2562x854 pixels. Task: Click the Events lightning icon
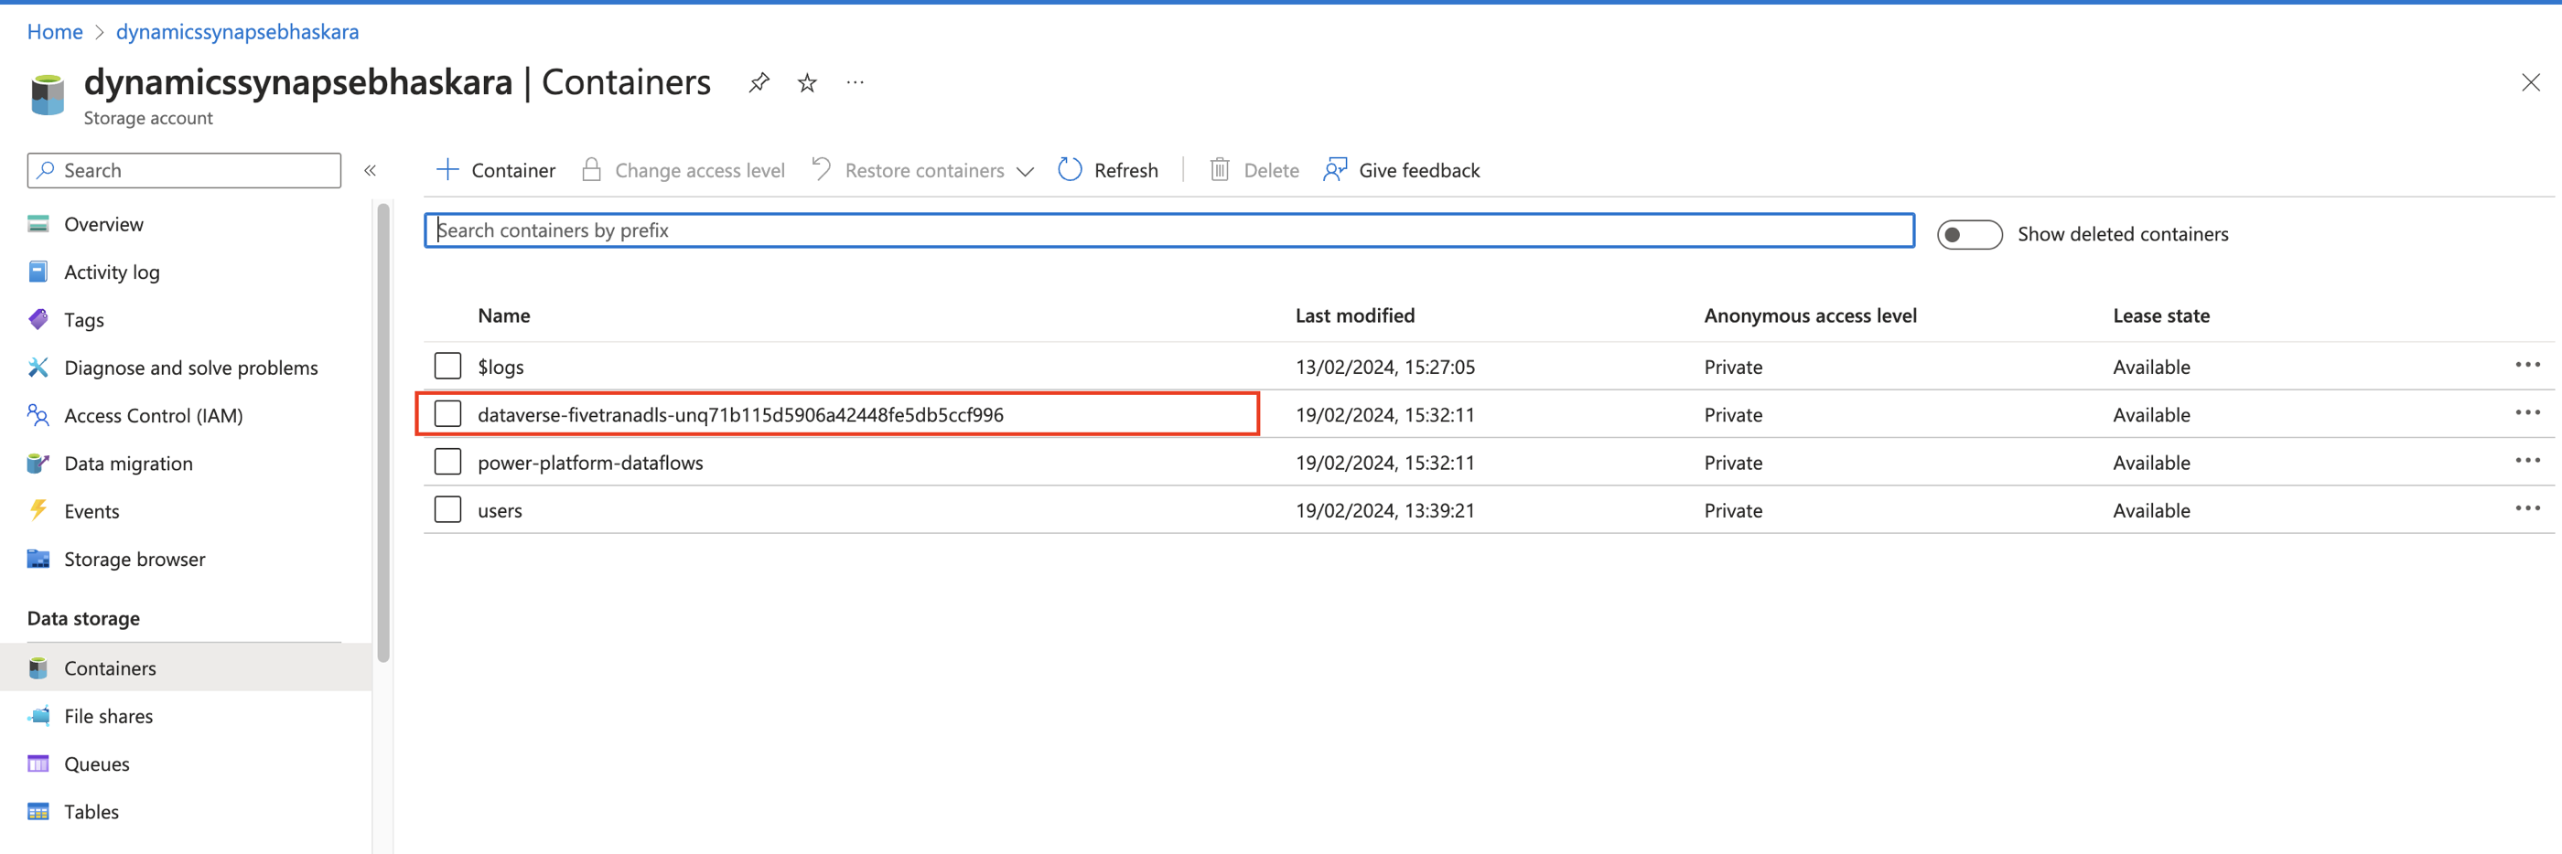click(x=38, y=510)
